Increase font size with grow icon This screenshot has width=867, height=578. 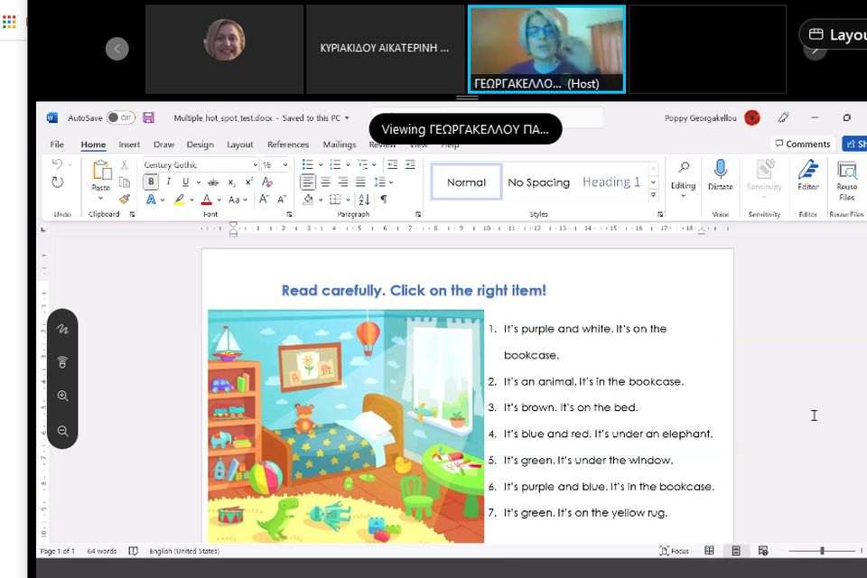tap(264, 199)
